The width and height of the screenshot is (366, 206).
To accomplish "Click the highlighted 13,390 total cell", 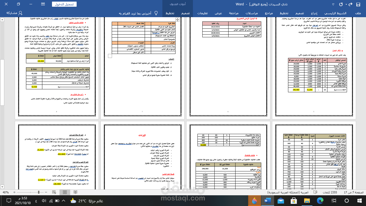I will [x=203, y=145].
